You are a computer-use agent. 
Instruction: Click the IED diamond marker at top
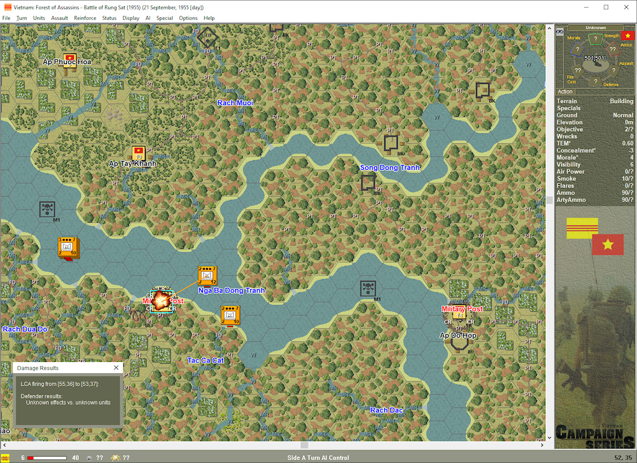(207, 37)
